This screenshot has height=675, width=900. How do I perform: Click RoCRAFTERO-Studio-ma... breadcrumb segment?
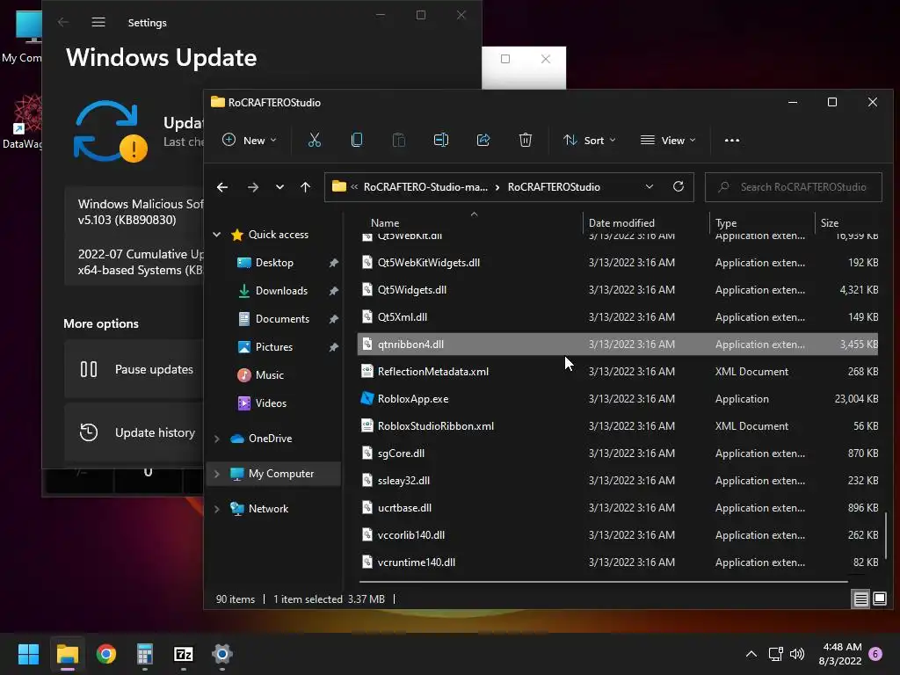[425, 187]
